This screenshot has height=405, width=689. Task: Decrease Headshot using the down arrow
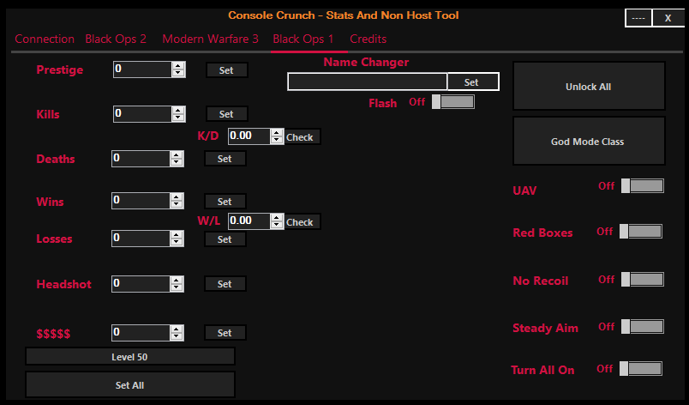[x=177, y=287]
